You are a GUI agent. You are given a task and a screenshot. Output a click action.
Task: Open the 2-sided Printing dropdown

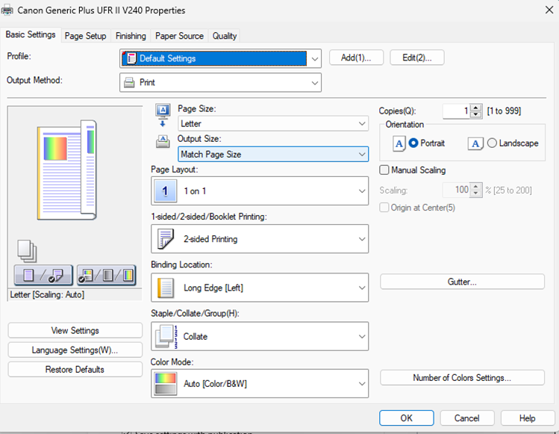coord(260,239)
